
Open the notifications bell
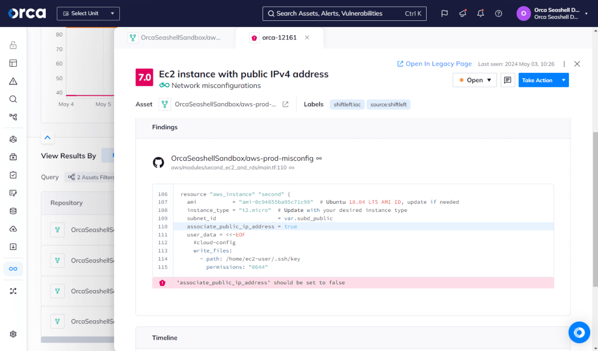tap(480, 14)
